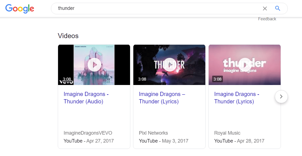
Task: Show more videos with the right chevron
Action: [x=281, y=97]
